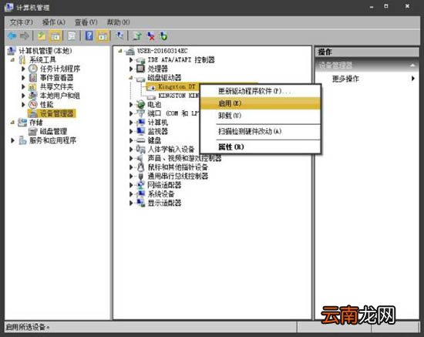Select the Kingston DT disk drive entry
This screenshot has height=337, width=424.
pyautogui.click(x=177, y=86)
